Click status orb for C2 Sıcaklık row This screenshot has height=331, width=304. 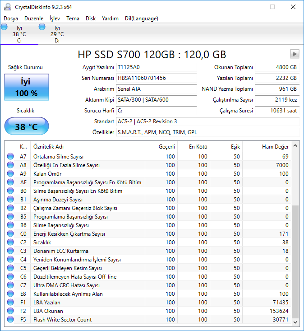tap(10, 242)
